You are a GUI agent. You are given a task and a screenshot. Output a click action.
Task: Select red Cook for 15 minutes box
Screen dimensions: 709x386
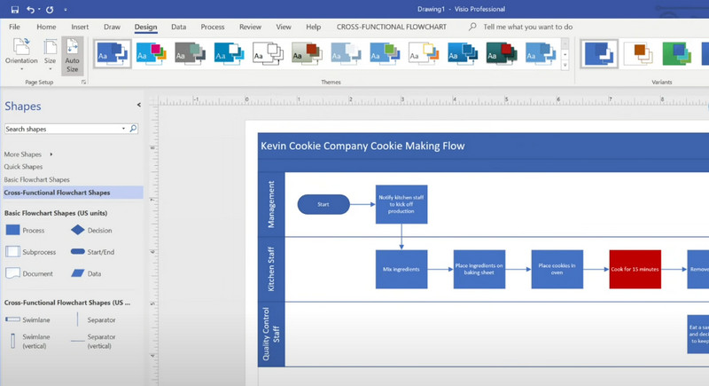click(635, 269)
